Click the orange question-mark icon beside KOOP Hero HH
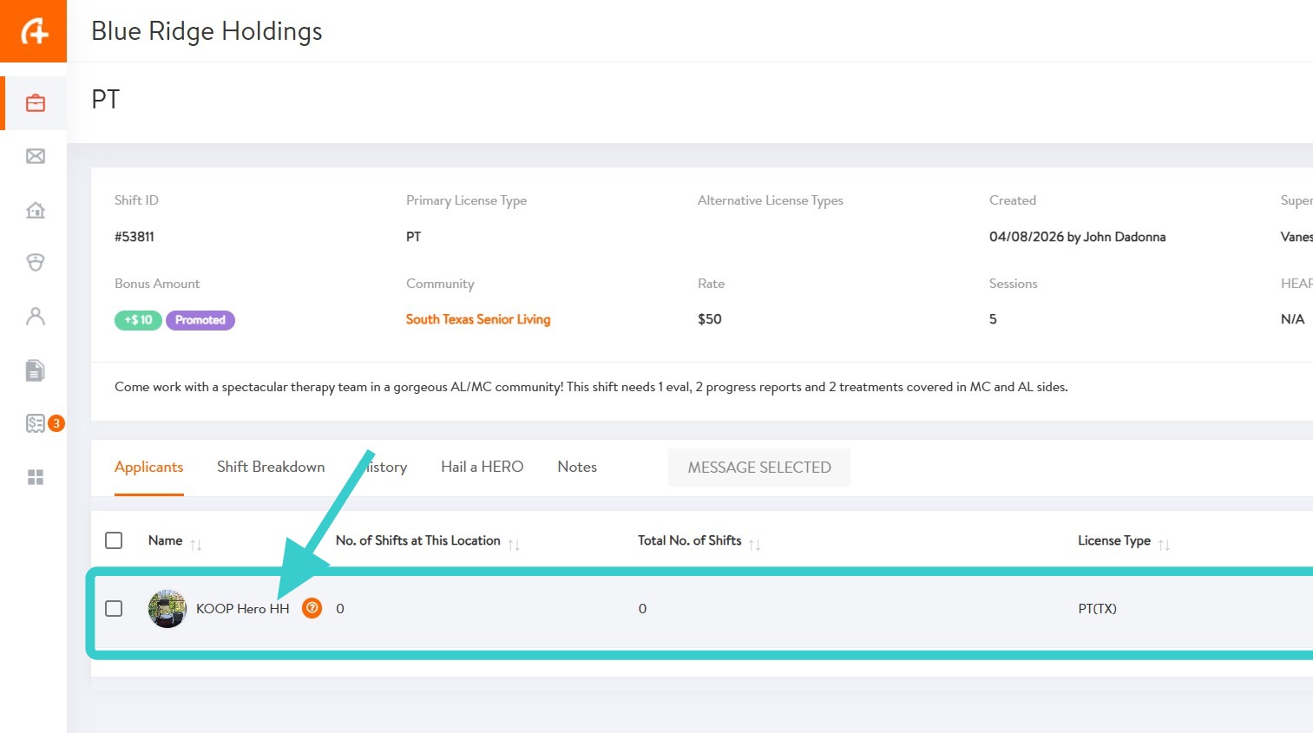 [x=312, y=608]
